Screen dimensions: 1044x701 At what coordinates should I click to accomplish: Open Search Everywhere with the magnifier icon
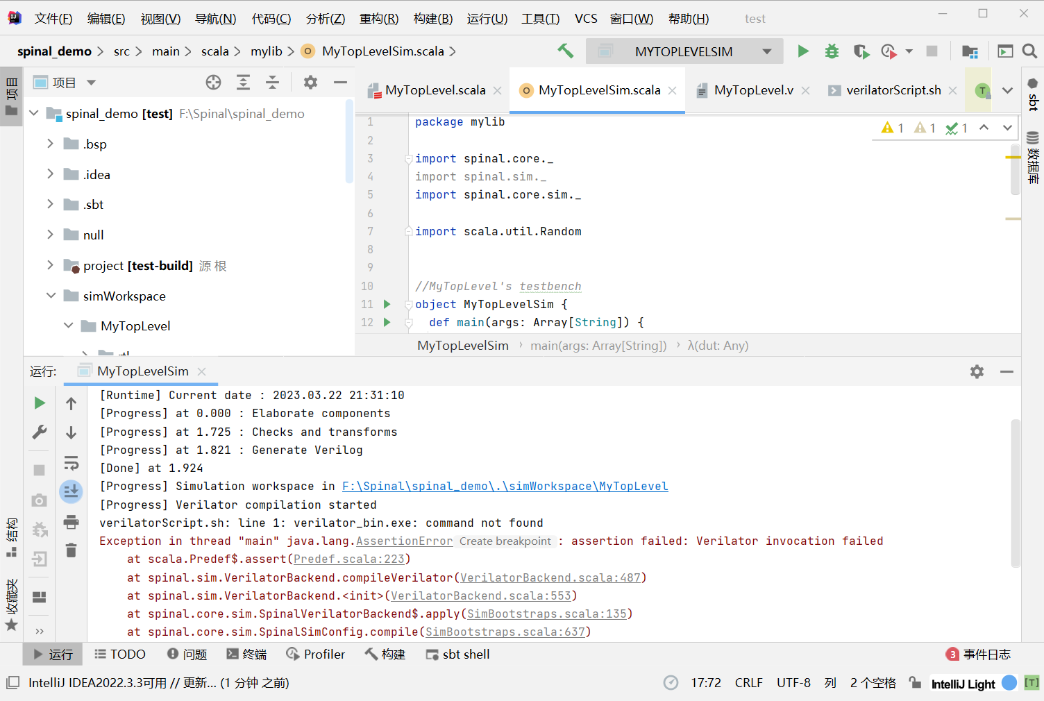coord(1028,51)
